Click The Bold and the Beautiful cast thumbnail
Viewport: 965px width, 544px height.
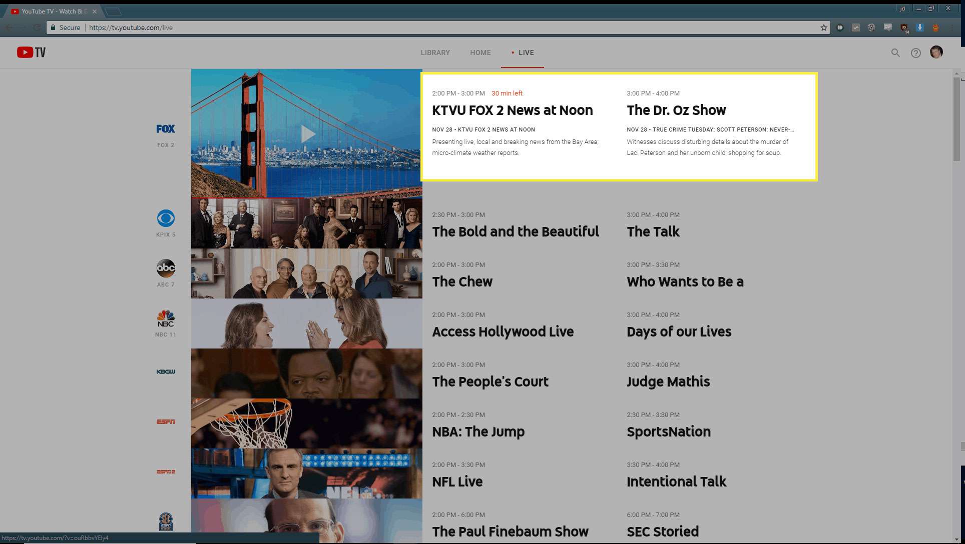307,223
